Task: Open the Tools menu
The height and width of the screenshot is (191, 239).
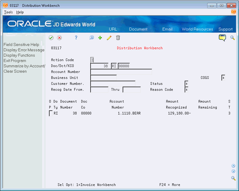Action: tap(8, 12)
